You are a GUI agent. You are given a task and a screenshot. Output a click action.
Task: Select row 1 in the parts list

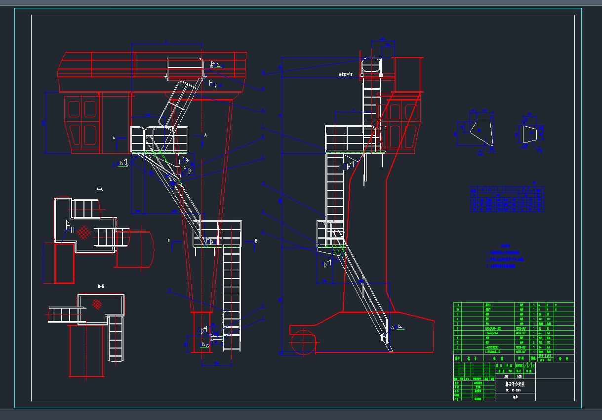click(x=514, y=352)
